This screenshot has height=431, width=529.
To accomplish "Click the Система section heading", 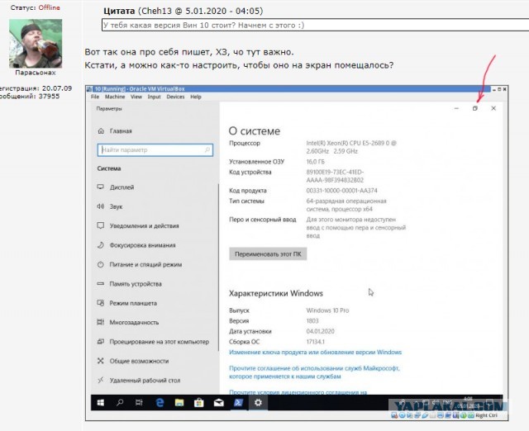I will (109, 168).
